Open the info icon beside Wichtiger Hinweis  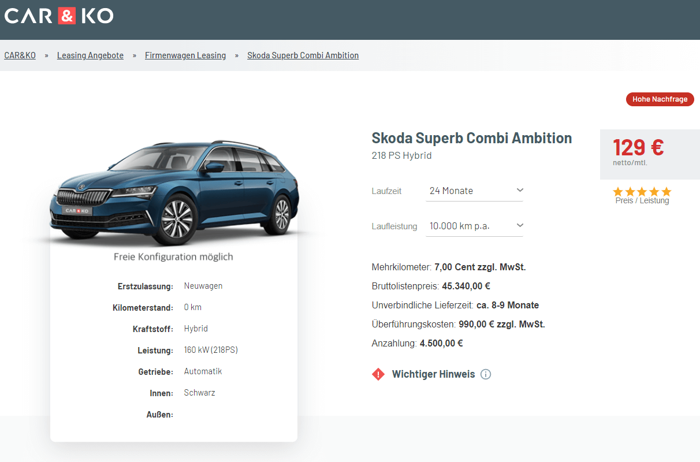tap(486, 374)
